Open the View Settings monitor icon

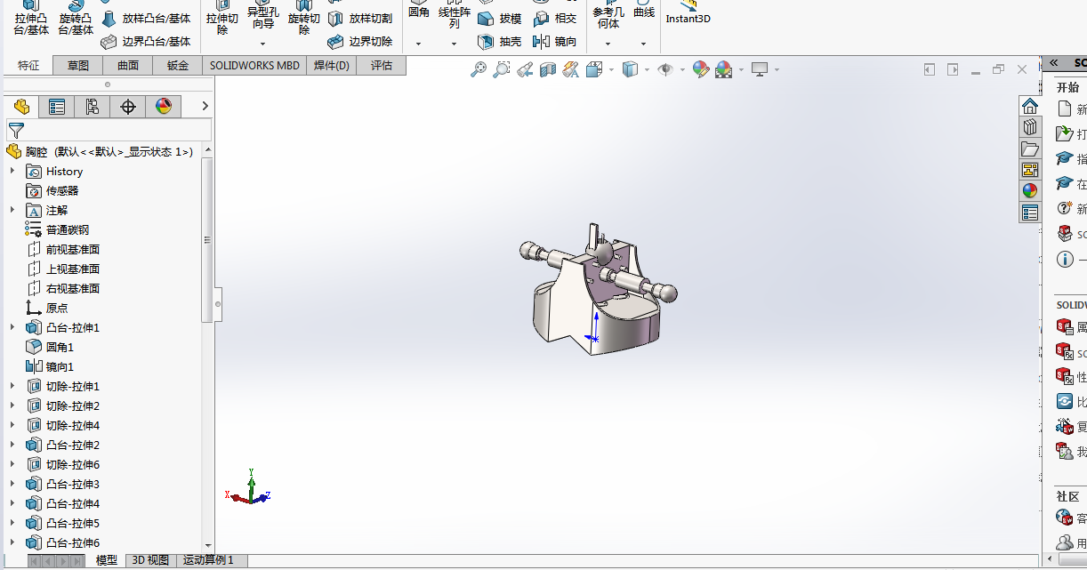point(760,69)
